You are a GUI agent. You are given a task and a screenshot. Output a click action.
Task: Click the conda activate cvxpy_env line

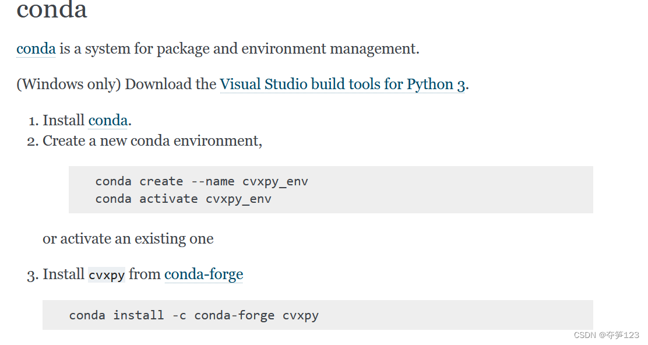click(183, 199)
